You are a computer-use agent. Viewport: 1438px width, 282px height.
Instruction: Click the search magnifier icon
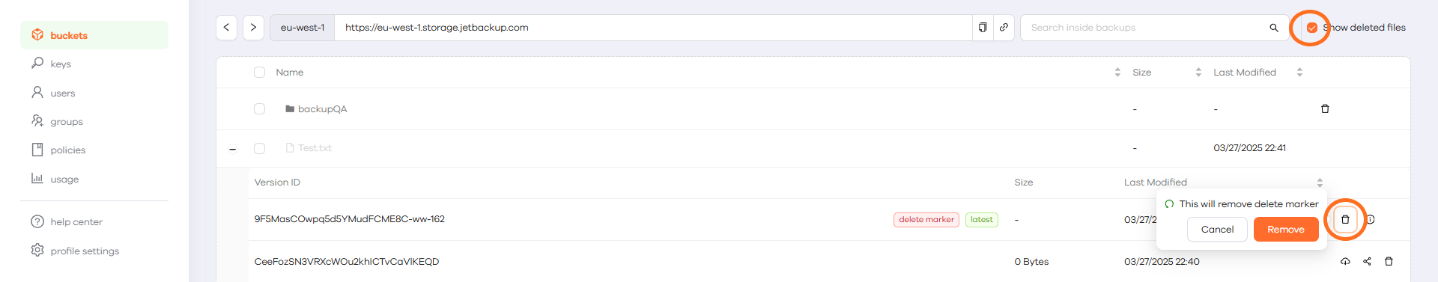(1274, 28)
